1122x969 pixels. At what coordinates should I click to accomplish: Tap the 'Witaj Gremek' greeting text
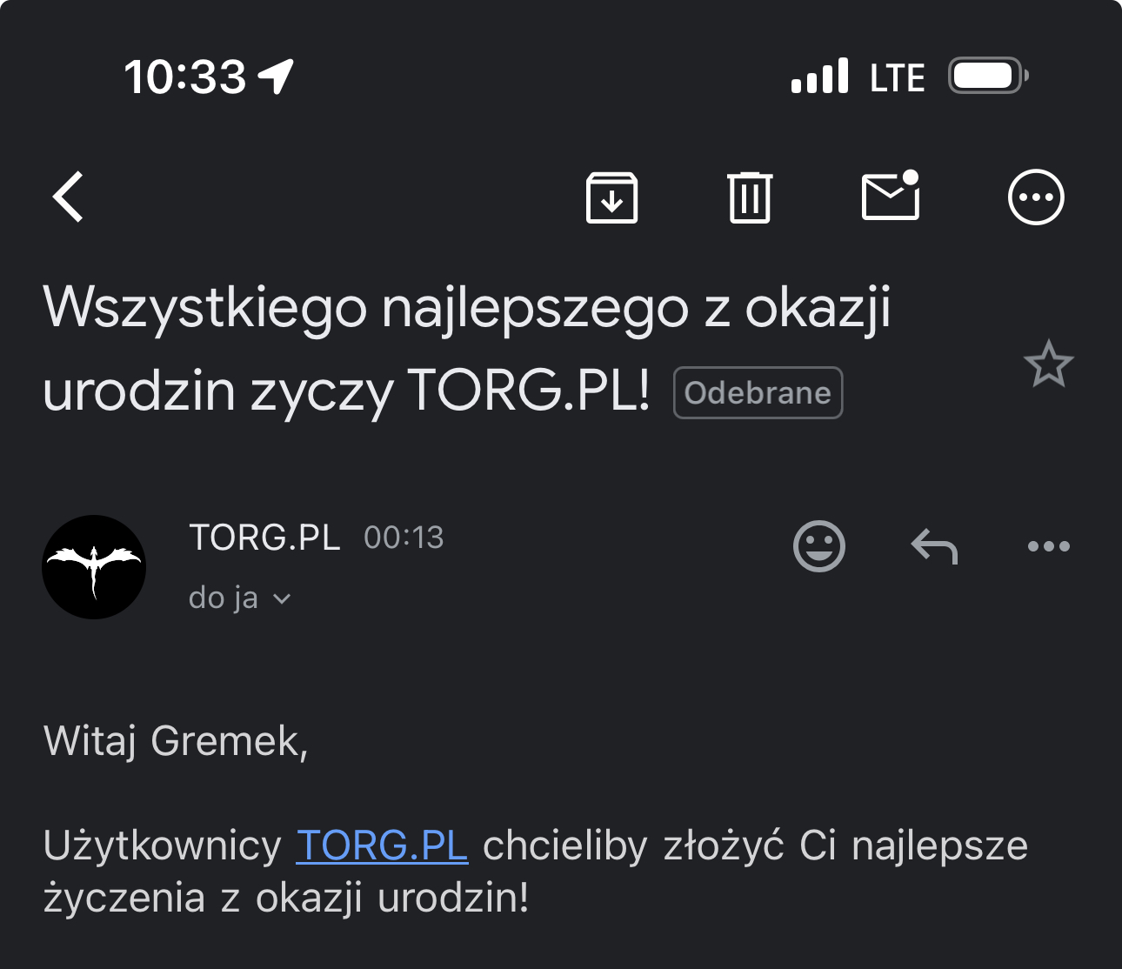click(176, 741)
